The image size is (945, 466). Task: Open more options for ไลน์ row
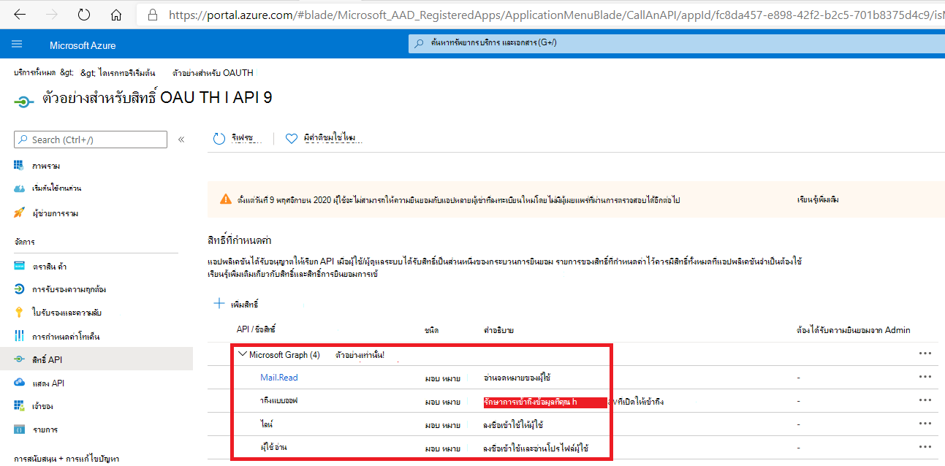[x=925, y=424]
